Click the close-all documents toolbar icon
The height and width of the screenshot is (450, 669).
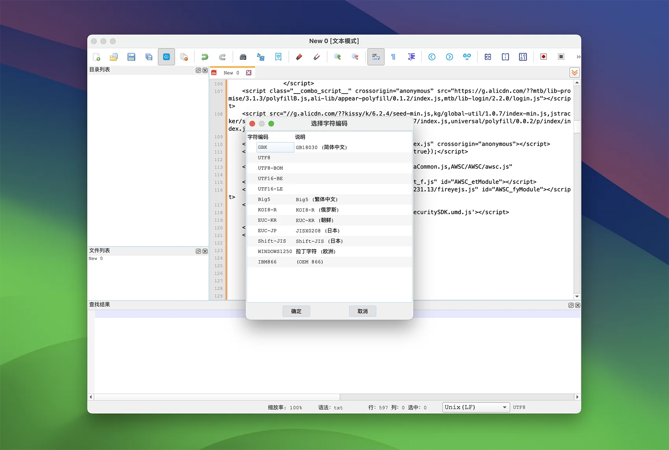(184, 57)
